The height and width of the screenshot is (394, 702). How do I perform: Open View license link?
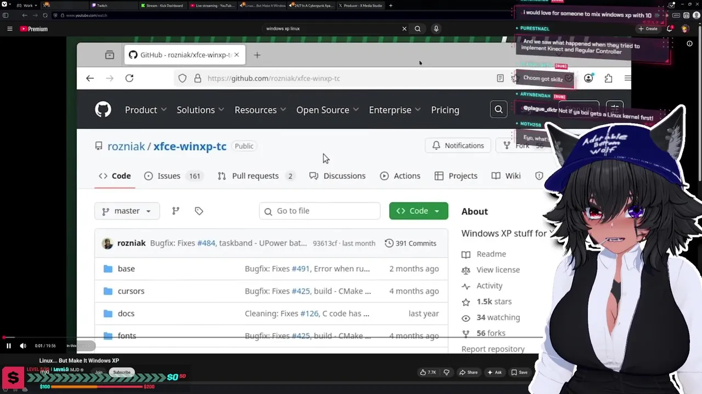point(491,270)
